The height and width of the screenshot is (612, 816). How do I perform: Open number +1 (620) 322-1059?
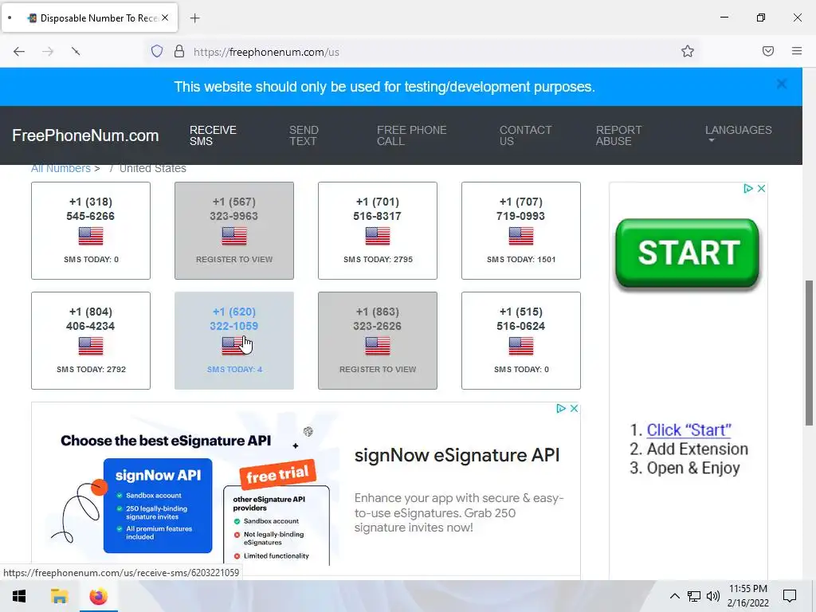(234, 340)
